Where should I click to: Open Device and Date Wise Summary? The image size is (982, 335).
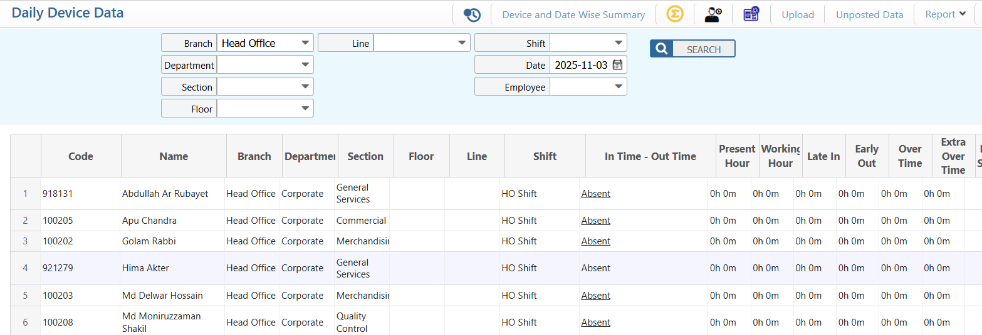[573, 15]
